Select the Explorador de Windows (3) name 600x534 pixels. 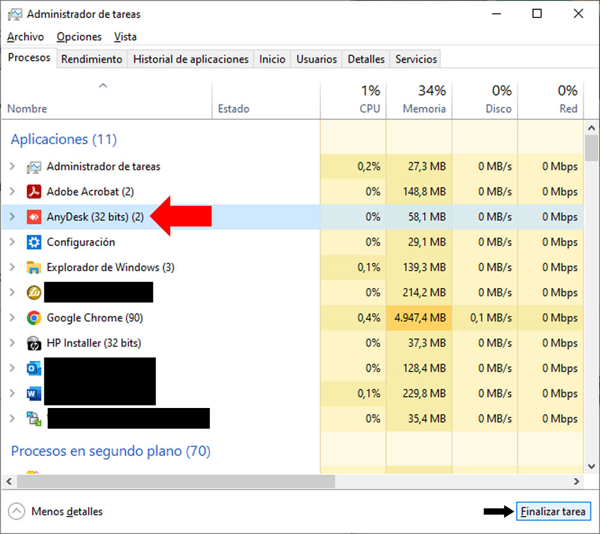point(110,268)
